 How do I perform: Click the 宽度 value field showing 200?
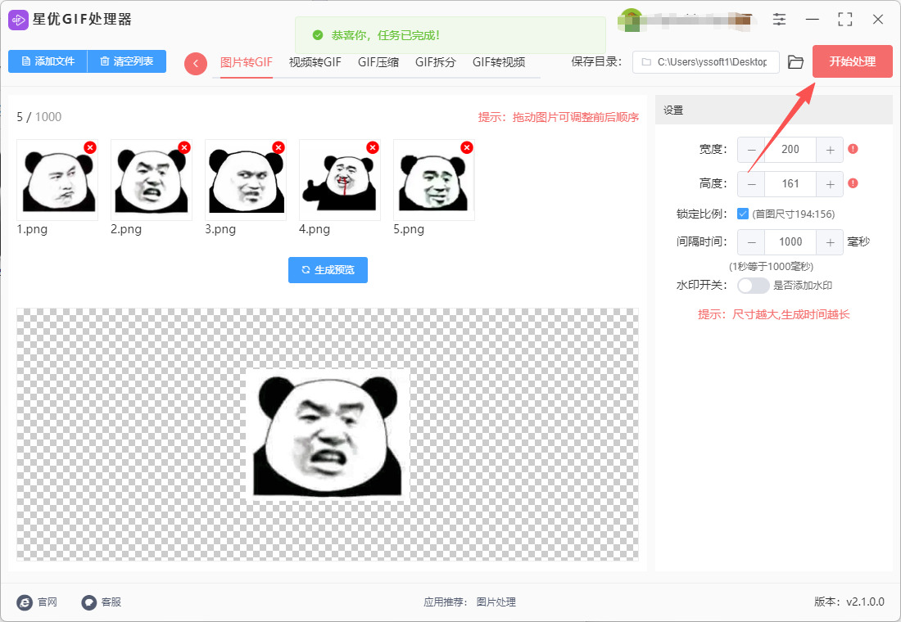790,149
